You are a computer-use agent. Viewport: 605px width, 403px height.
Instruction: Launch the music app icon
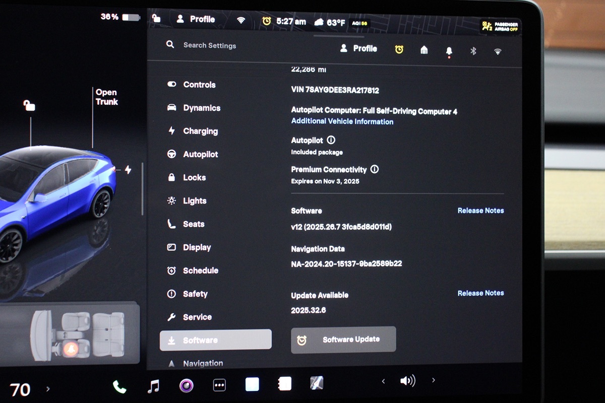pyautogui.click(x=153, y=386)
